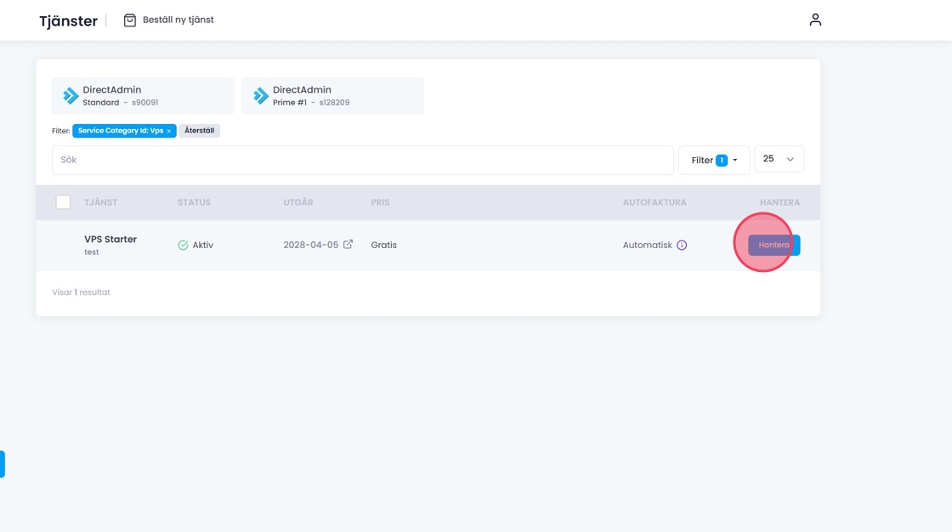Expand the Filter dropdown
The width and height of the screenshot is (952, 532).
click(714, 160)
